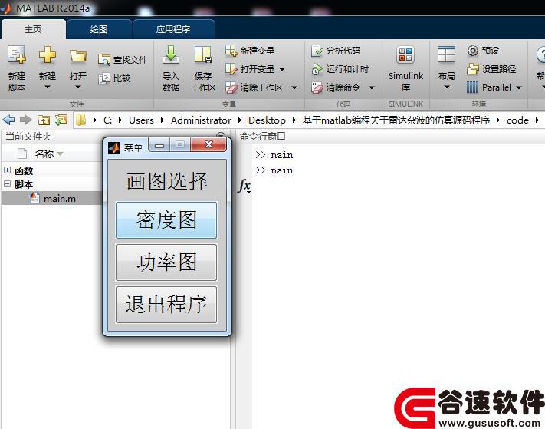The width and height of the screenshot is (545, 429).
Task: Click Desktop in the path bar
Action: coord(267,120)
